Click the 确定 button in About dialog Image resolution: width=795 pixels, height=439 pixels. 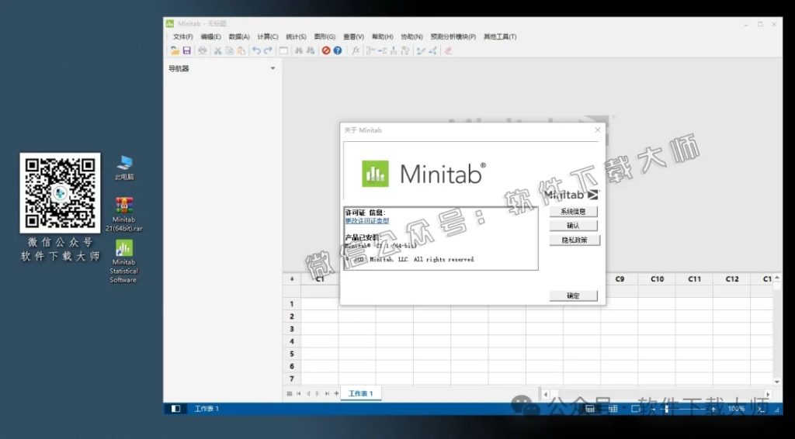tap(574, 296)
